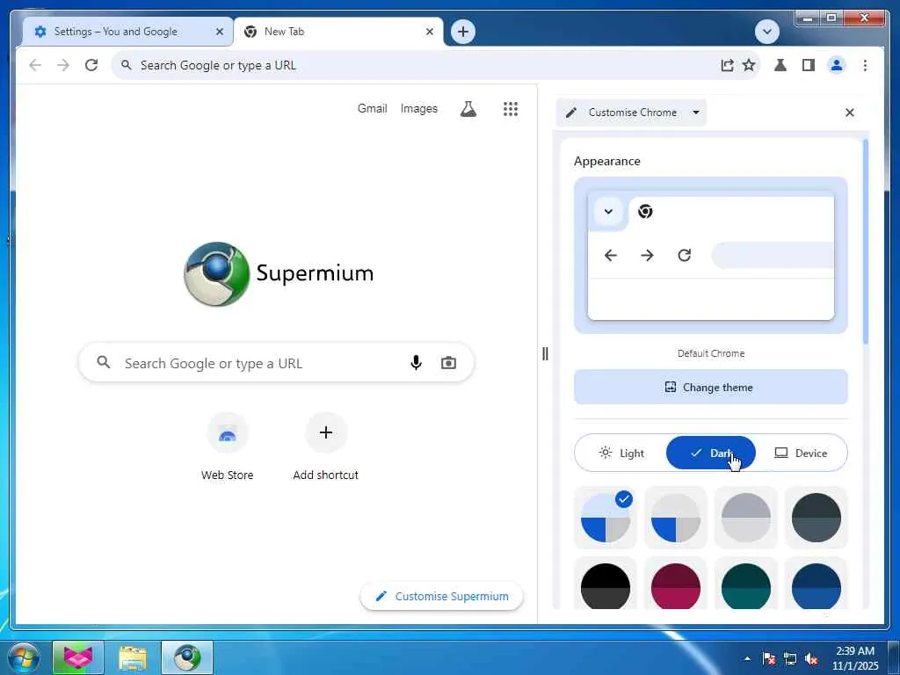Viewport: 900px width, 675px height.
Task: Click the network tray icon
Action: 790,659
